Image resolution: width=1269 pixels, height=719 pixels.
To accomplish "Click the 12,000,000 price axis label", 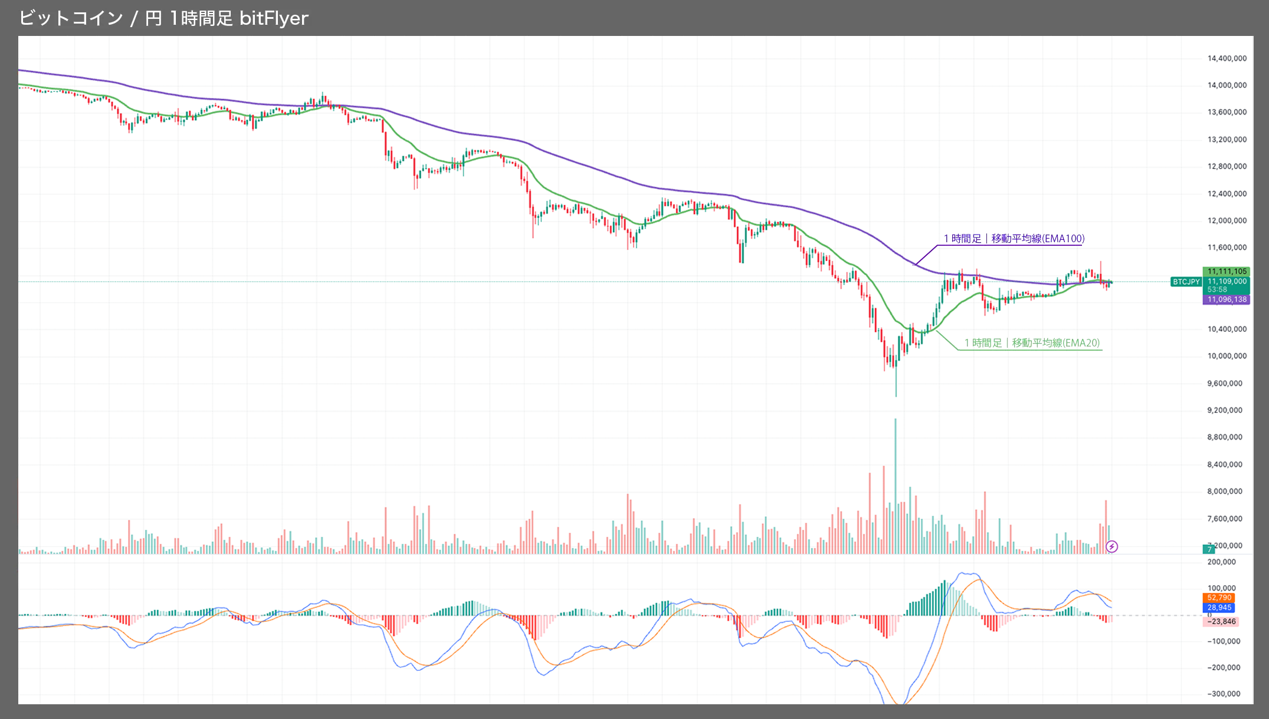I will pyautogui.click(x=1227, y=220).
